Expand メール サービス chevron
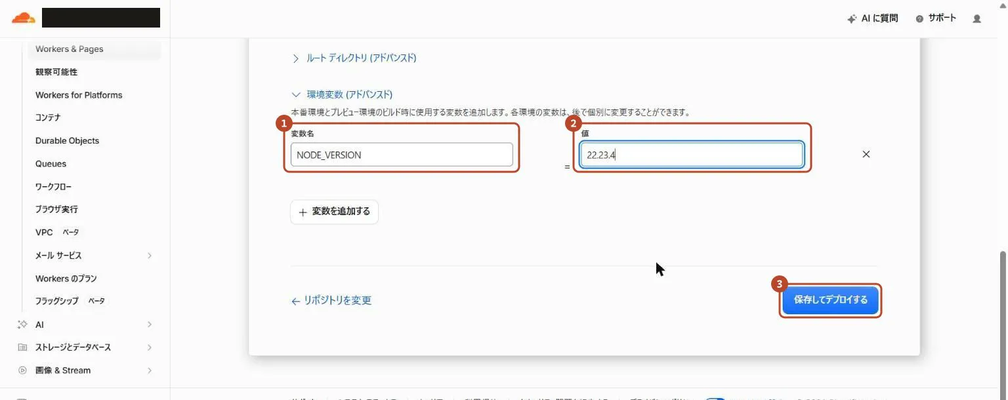The height and width of the screenshot is (400, 1008). point(150,255)
